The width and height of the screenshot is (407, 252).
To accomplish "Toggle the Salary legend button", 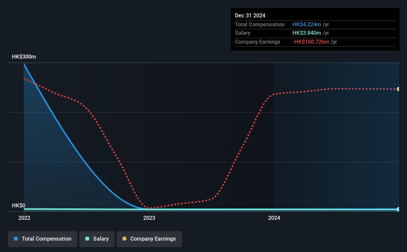I will coord(97,239).
